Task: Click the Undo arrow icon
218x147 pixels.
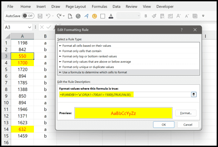Action: (x=48, y=16)
